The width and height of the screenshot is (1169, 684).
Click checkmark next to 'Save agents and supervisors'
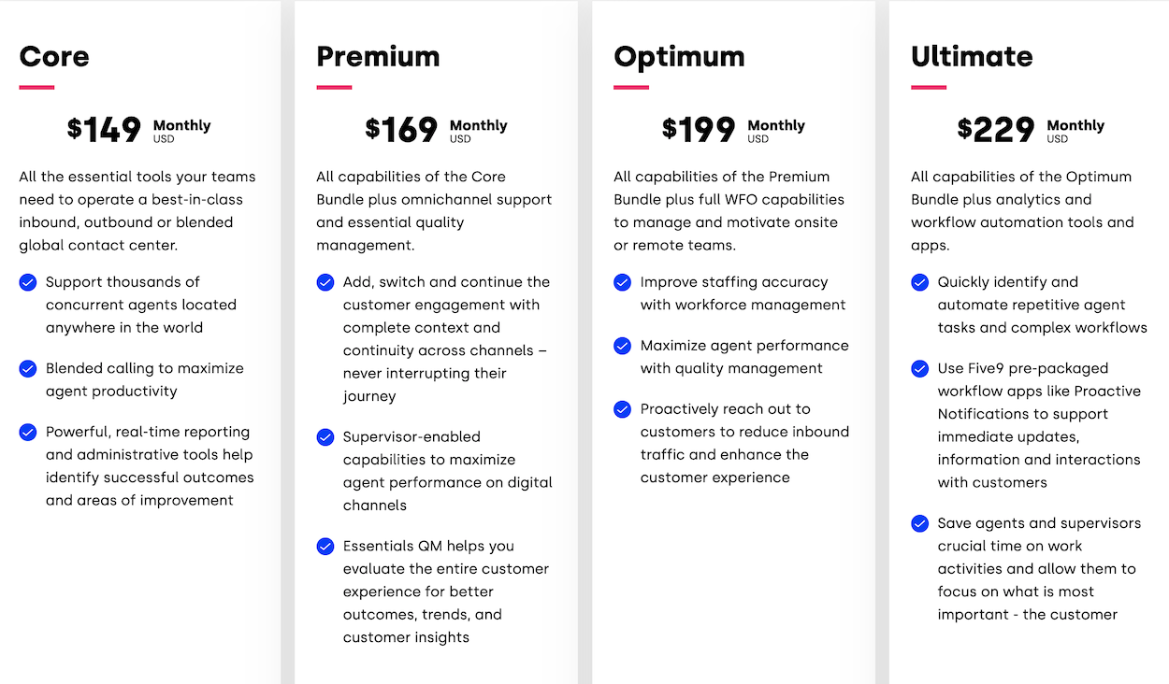click(920, 523)
